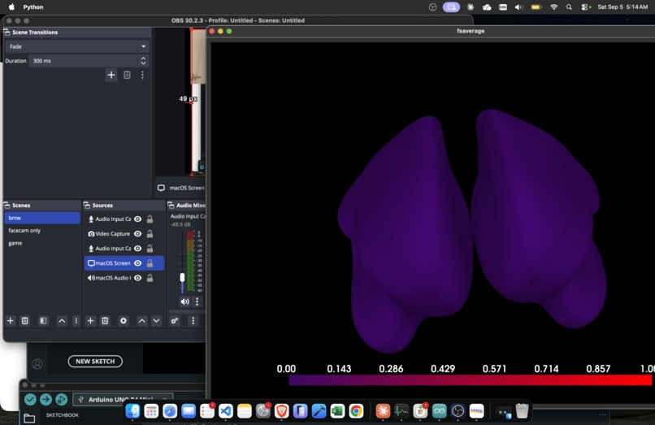
Task: Open source properties gear icon
Action: click(x=124, y=320)
